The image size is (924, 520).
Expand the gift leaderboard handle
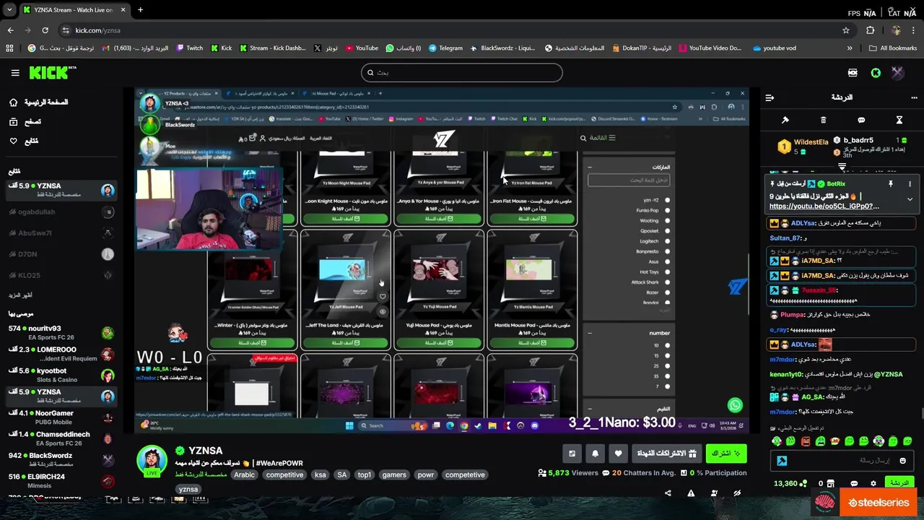click(x=842, y=166)
